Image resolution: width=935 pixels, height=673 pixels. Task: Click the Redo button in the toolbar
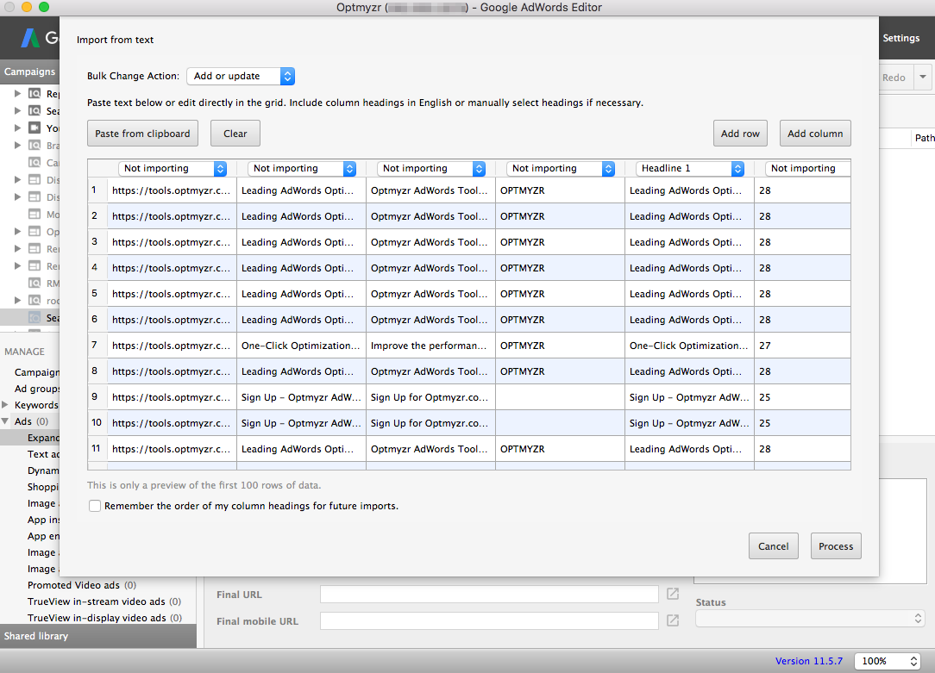point(894,78)
